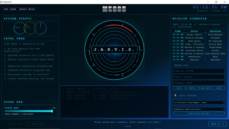The image size is (229, 129).
Task: Click the blue-gray system status gauge
Action: [40, 28]
